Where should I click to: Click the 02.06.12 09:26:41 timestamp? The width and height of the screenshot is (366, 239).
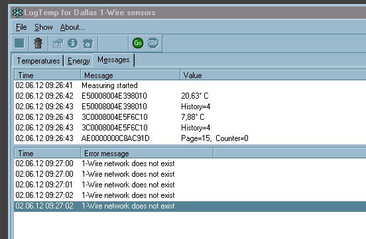pos(44,85)
